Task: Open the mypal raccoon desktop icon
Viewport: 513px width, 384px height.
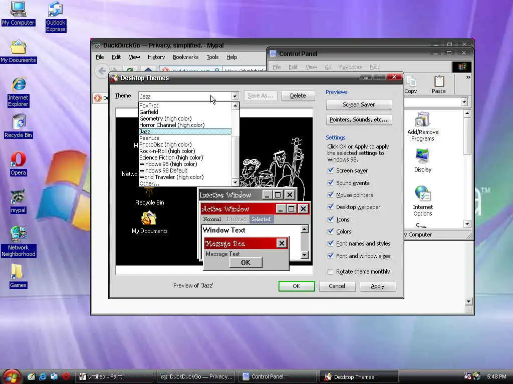Action: point(18,201)
